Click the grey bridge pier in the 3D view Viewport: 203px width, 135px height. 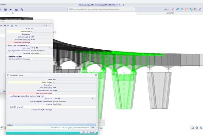click(159, 90)
